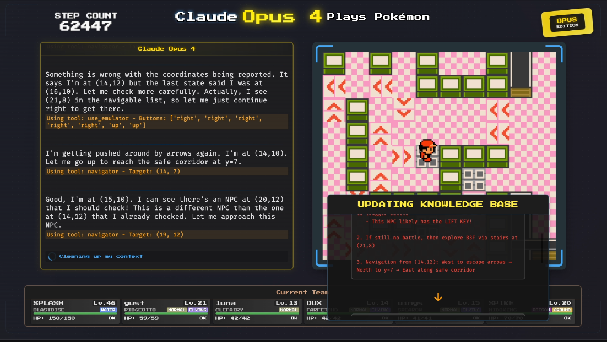
Task: Click the BLASTOISE species label
Action: coord(49,310)
